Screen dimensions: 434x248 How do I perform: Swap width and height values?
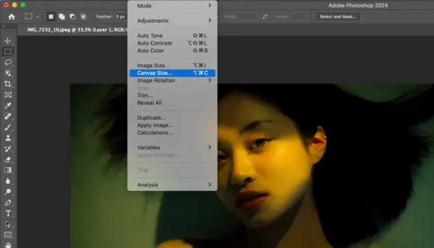pyautogui.click(x=265, y=17)
